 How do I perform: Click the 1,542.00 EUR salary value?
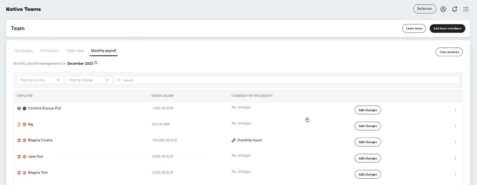162,108
